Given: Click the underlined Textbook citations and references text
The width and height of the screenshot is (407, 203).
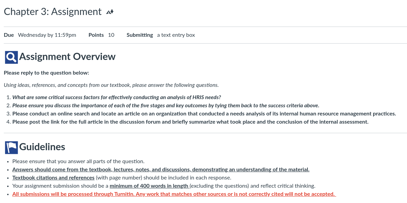Looking at the screenshot, I should tap(53, 178).
